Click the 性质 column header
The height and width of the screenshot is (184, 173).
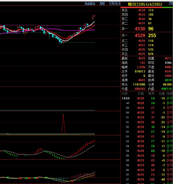click(x=169, y=94)
